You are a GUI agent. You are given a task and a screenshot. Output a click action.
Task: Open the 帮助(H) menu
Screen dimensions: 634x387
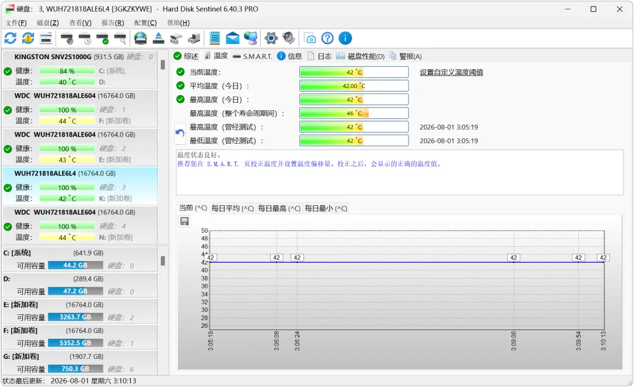[178, 23]
